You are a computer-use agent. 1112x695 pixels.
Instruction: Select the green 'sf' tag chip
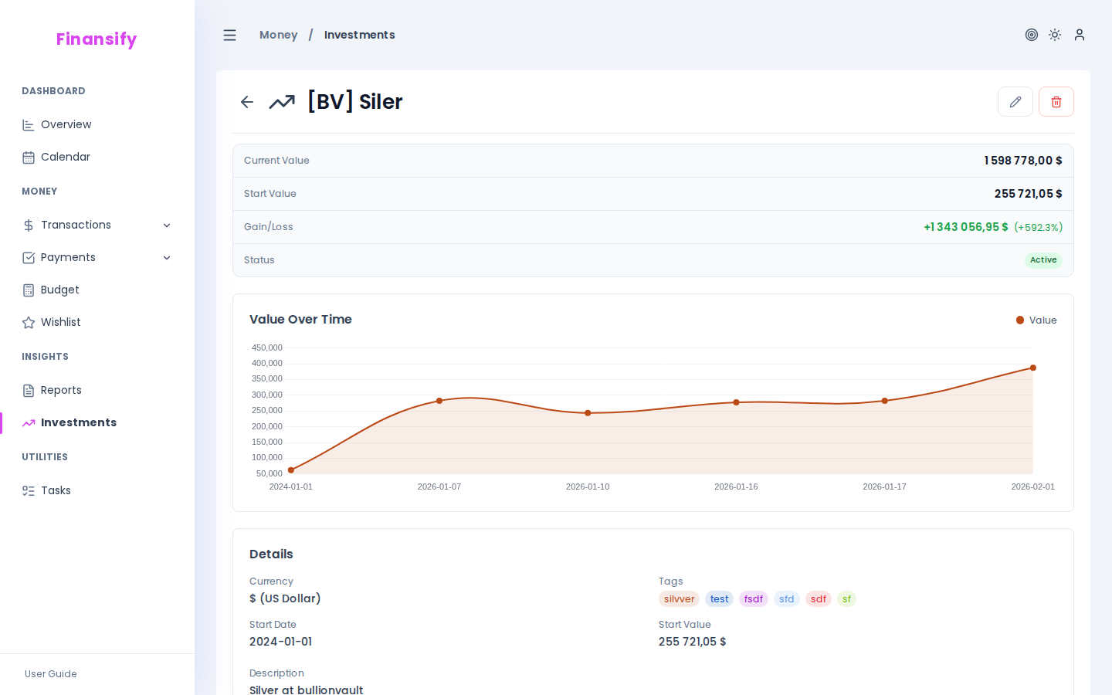click(846, 598)
